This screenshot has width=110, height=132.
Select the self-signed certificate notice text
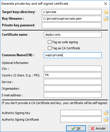pyautogui.click(x=55, y=103)
